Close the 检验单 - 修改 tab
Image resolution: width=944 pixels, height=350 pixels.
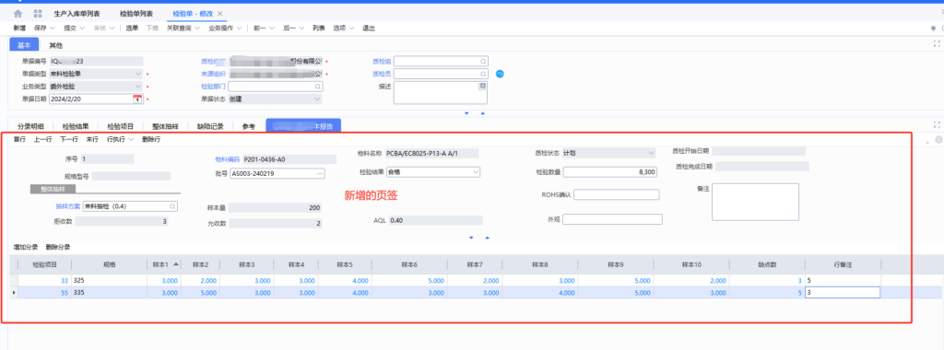[219, 13]
